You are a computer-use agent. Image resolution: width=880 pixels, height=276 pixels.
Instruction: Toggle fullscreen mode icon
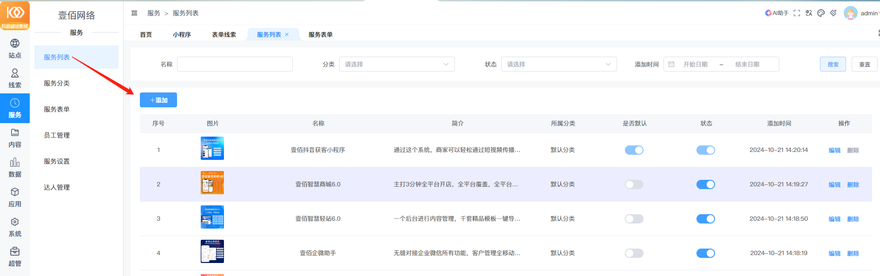pos(797,13)
